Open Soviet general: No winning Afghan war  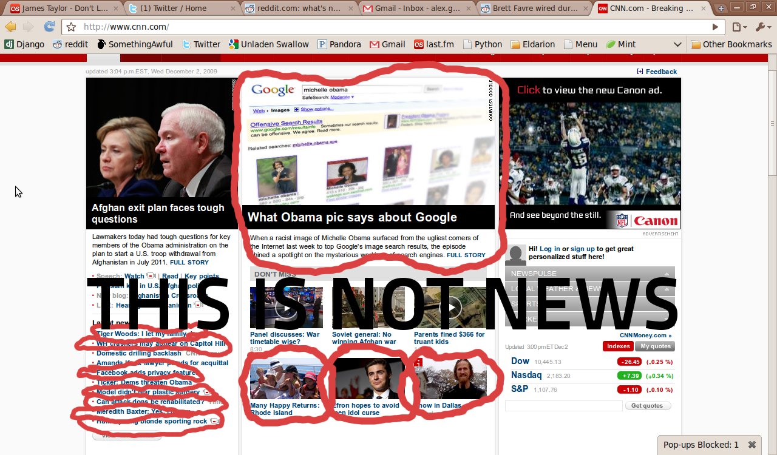click(364, 338)
